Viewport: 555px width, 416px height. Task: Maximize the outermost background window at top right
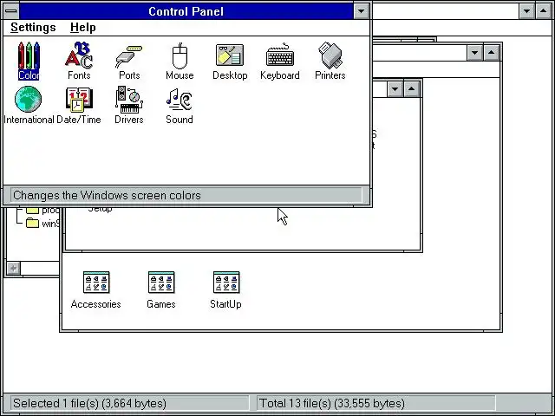tap(544, 11)
